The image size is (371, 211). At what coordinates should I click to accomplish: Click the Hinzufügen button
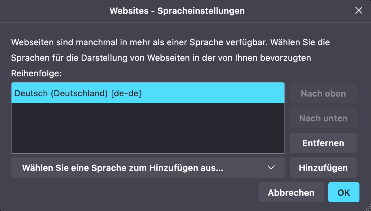pyautogui.click(x=323, y=168)
